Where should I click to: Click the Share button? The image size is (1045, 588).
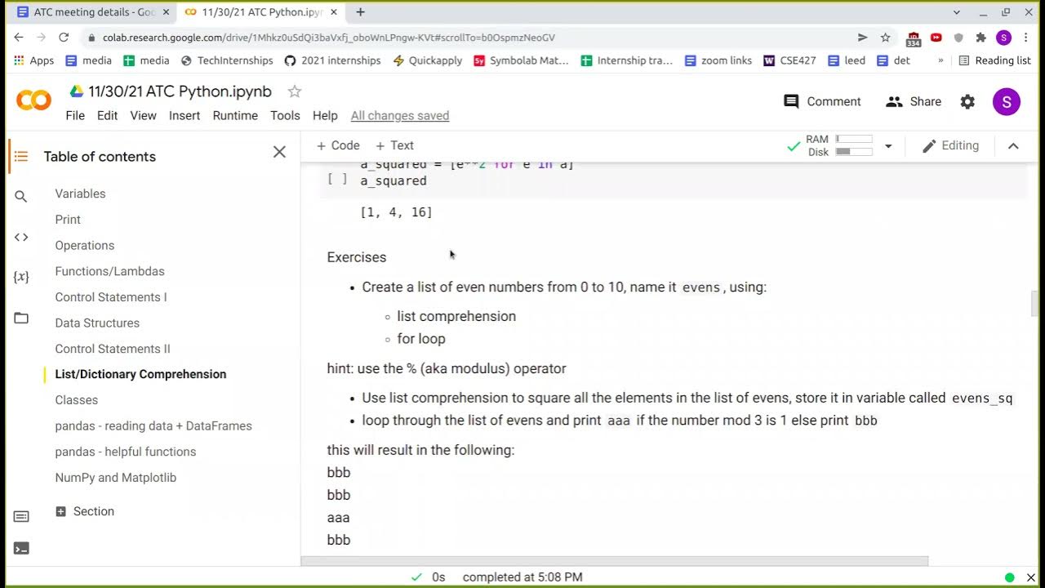coord(914,101)
